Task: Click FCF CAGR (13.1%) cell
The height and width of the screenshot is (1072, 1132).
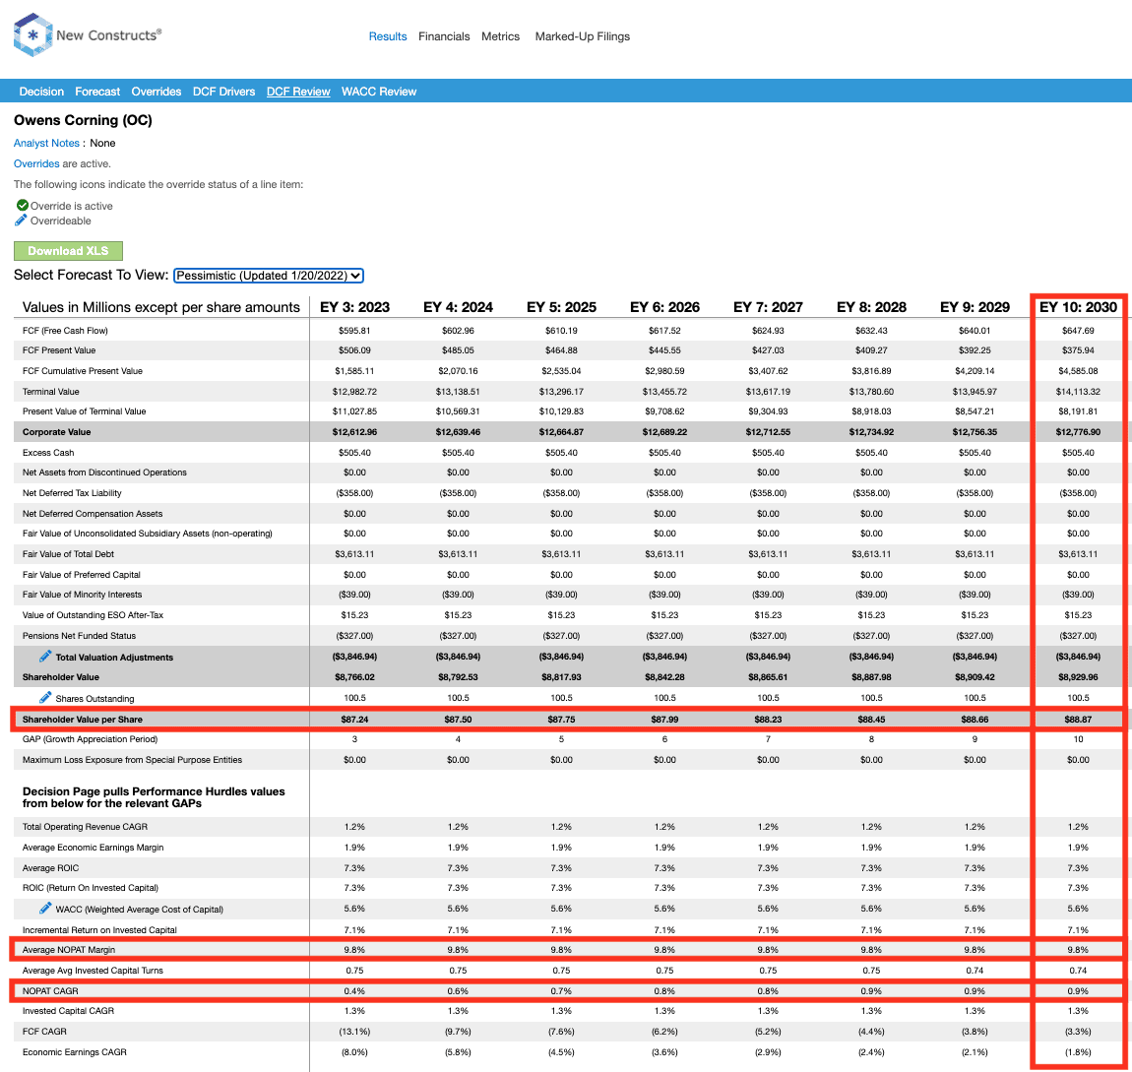Action: (354, 1032)
